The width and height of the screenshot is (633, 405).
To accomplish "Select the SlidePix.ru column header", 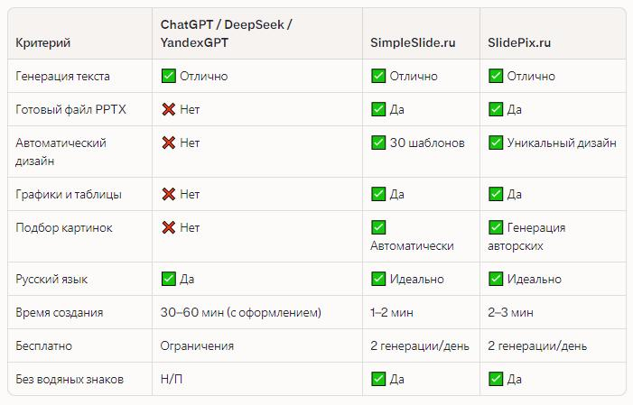I will pos(519,42).
